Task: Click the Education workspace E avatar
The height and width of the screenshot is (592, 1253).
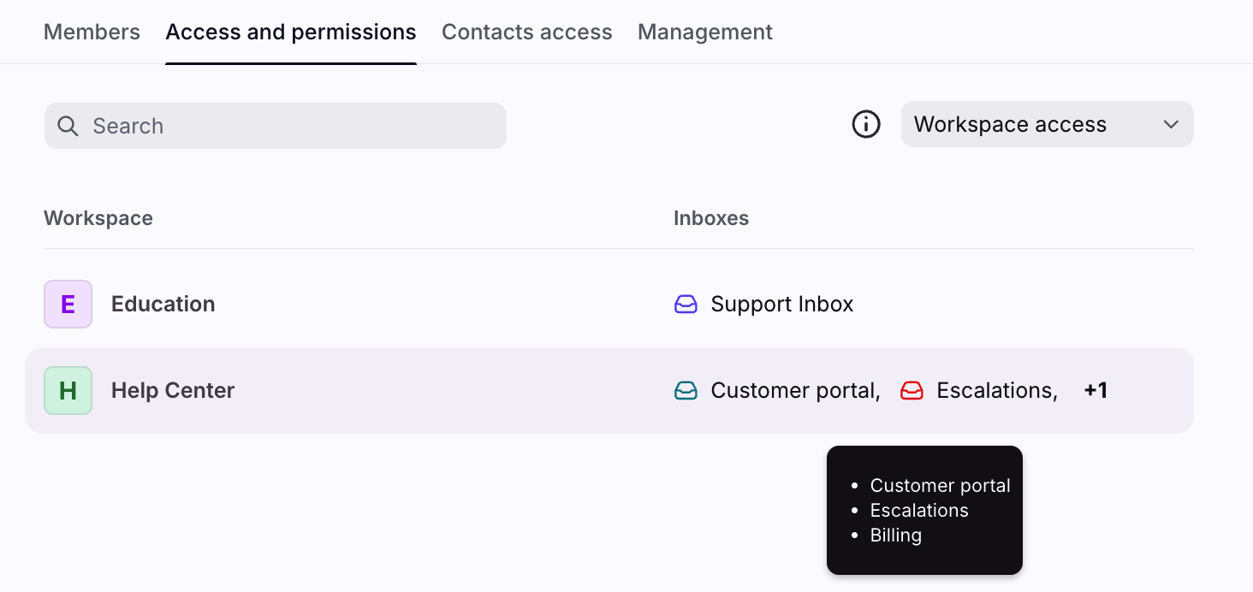Action: click(68, 305)
